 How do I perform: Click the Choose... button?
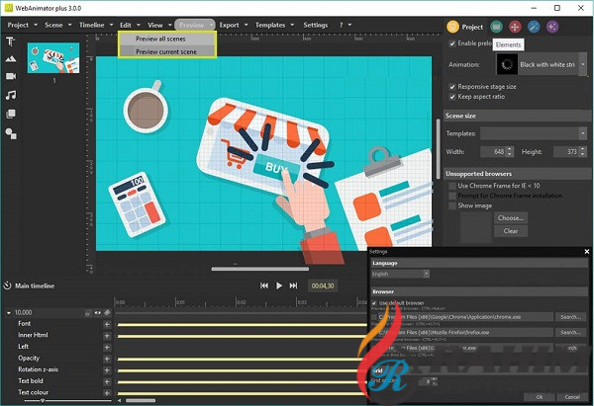(x=510, y=217)
